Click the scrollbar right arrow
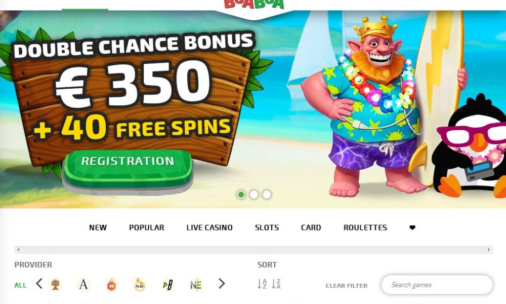 coord(489,250)
